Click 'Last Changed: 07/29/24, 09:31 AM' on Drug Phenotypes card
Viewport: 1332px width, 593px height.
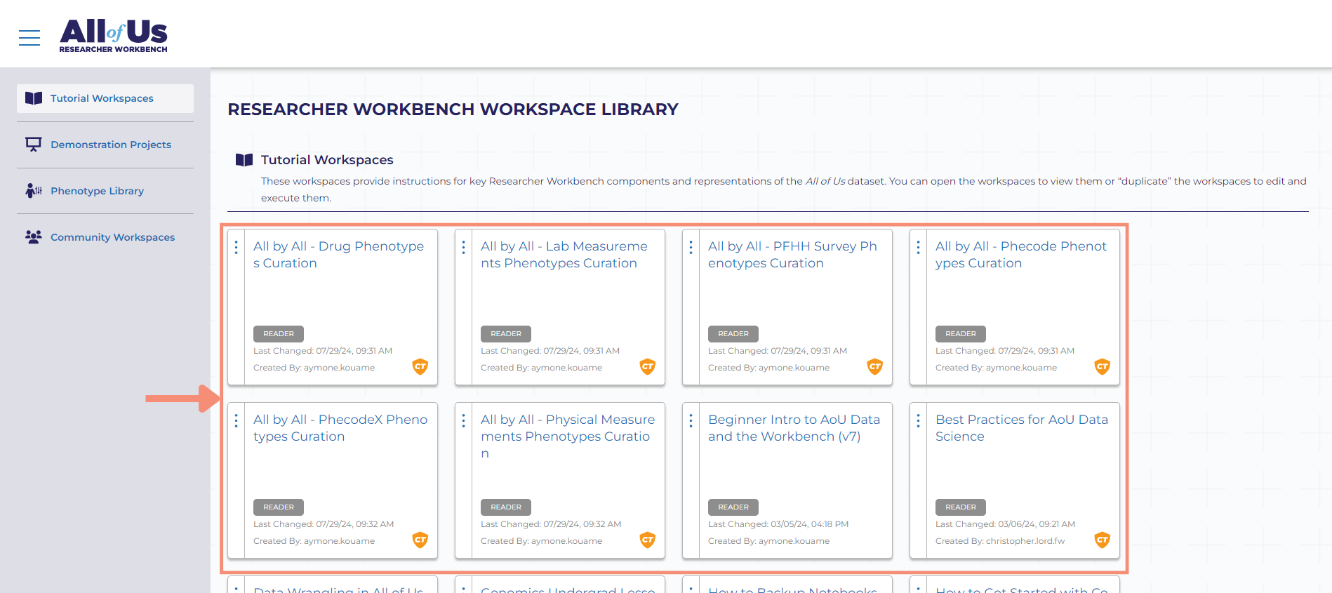(x=323, y=351)
